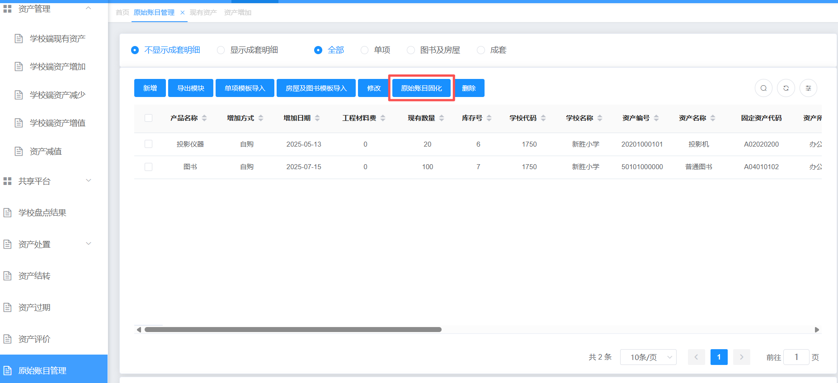The image size is (838, 383).
Task: Click the search magnifier icon
Action: pyautogui.click(x=763, y=88)
